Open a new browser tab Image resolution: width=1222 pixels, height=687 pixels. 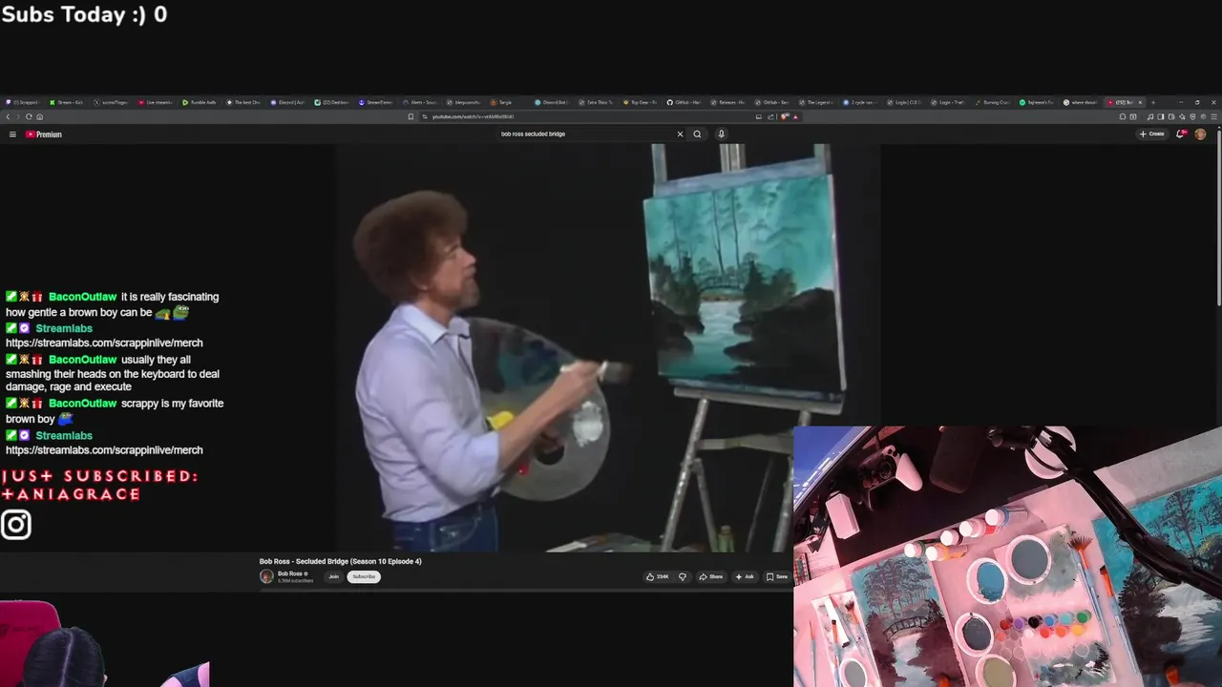tap(1153, 102)
